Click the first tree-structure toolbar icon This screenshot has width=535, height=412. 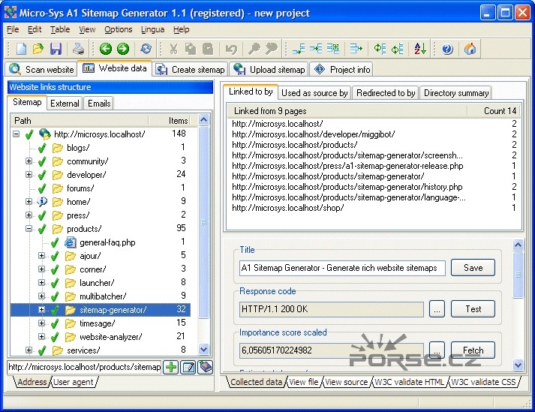coord(299,49)
